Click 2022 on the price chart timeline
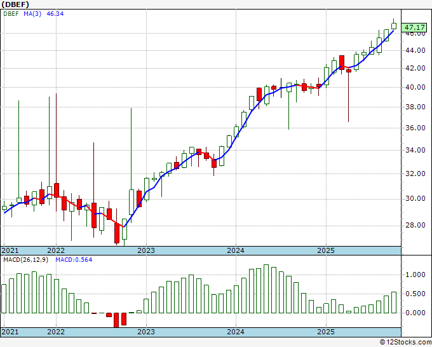The height and width of the screenshot is (347, 432). click(x=56, y=250)
